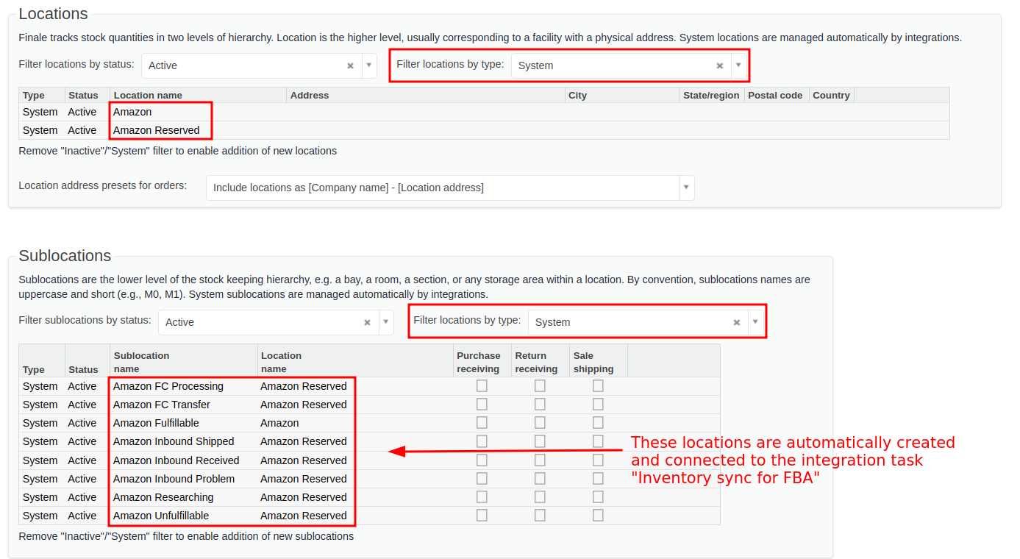This screenshot has height=559, width=1020.
Task: Expand the location address presets dropdown
Action: 686,188
